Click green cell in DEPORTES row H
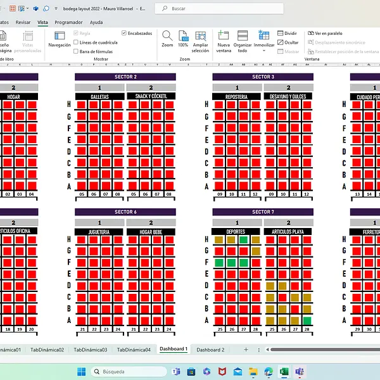380x380 pixels. pyautogui.click(x=243, y=239)
